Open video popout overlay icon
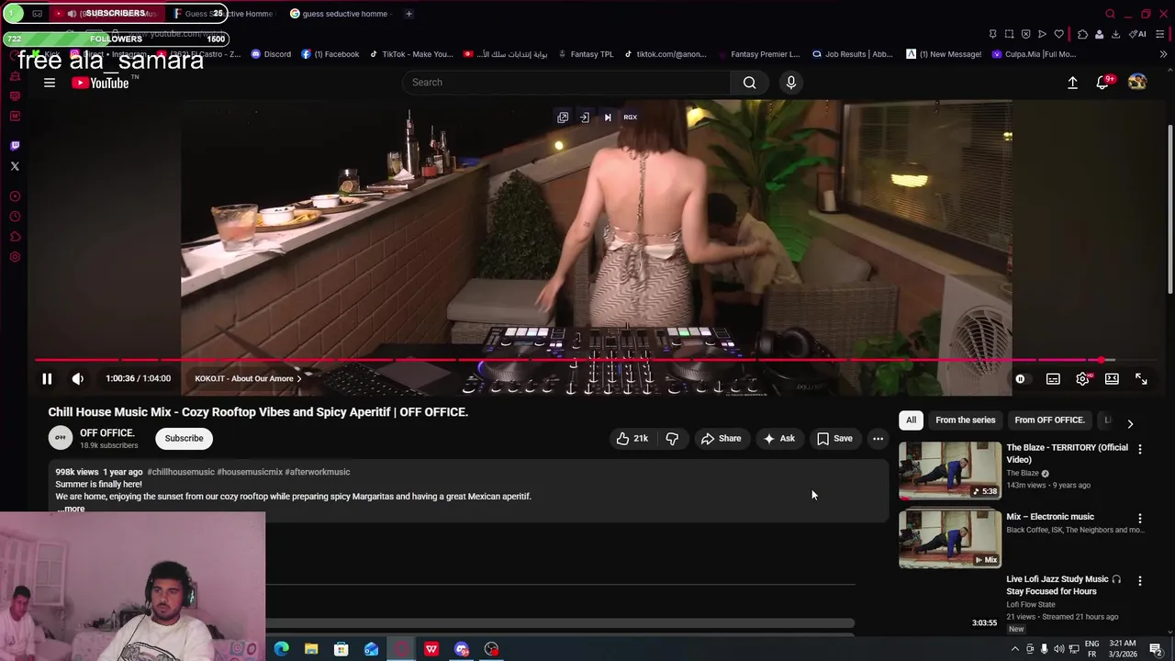 click(x=563, y=118)
